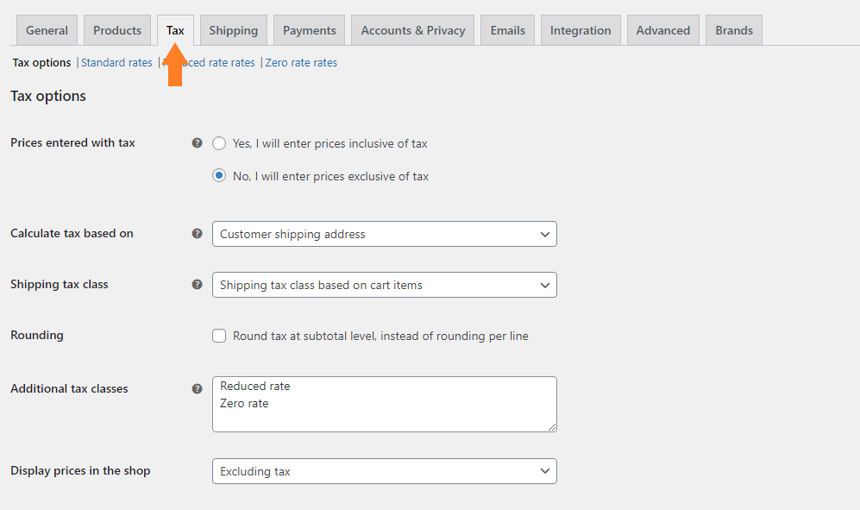Viewport: 860px width, 510px height.
Task: Select the Products tab
Action: click(x=117, y=30)
